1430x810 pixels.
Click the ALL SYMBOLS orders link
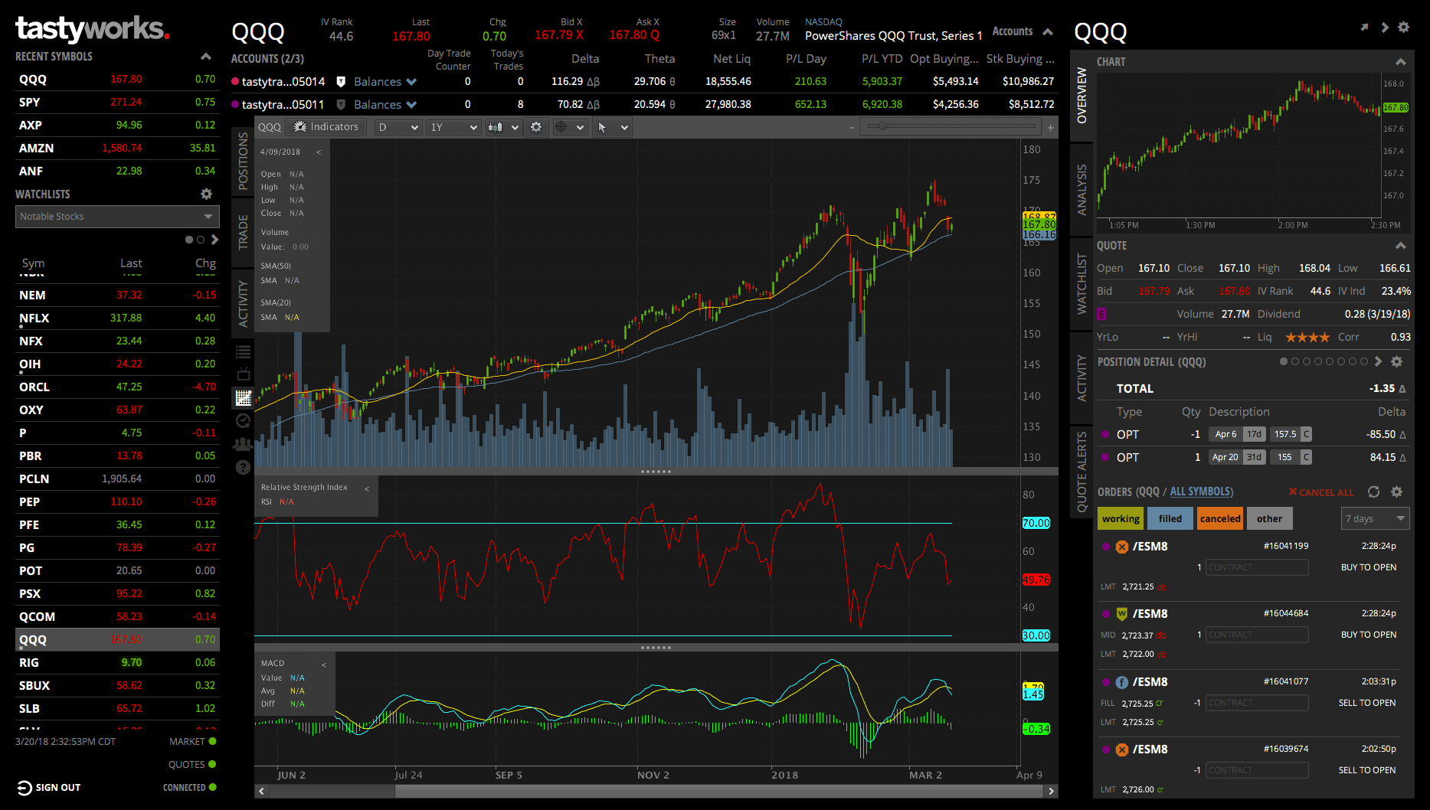coord(1201,492)
